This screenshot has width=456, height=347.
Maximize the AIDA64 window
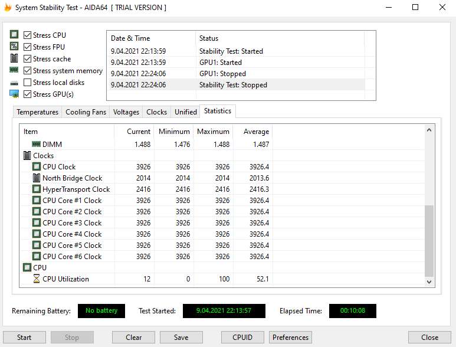click(x=415, y=7)
